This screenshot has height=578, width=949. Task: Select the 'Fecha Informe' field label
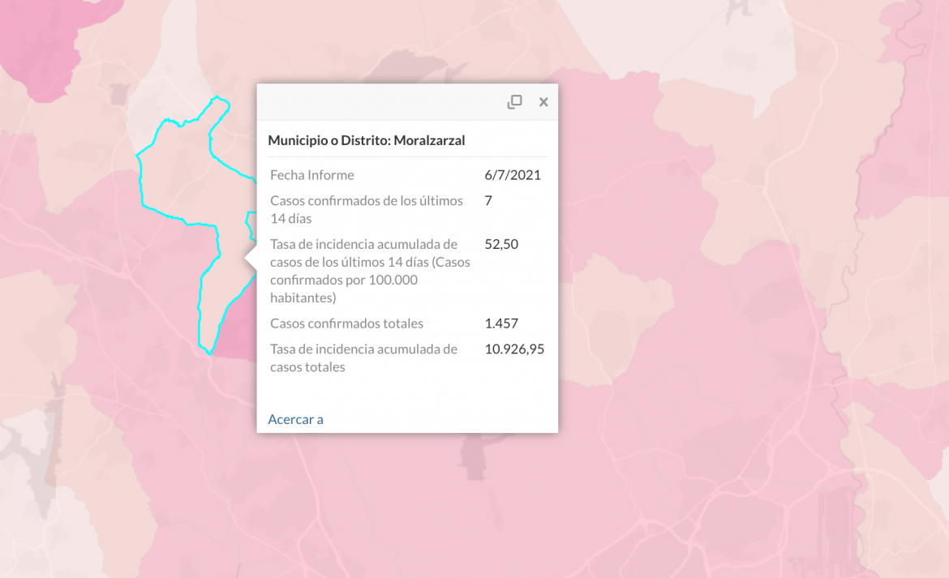(x=312, y=175)
